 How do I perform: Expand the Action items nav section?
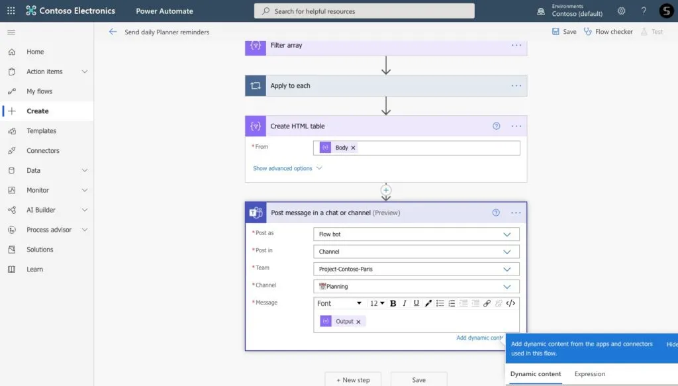tap(85, 72)
